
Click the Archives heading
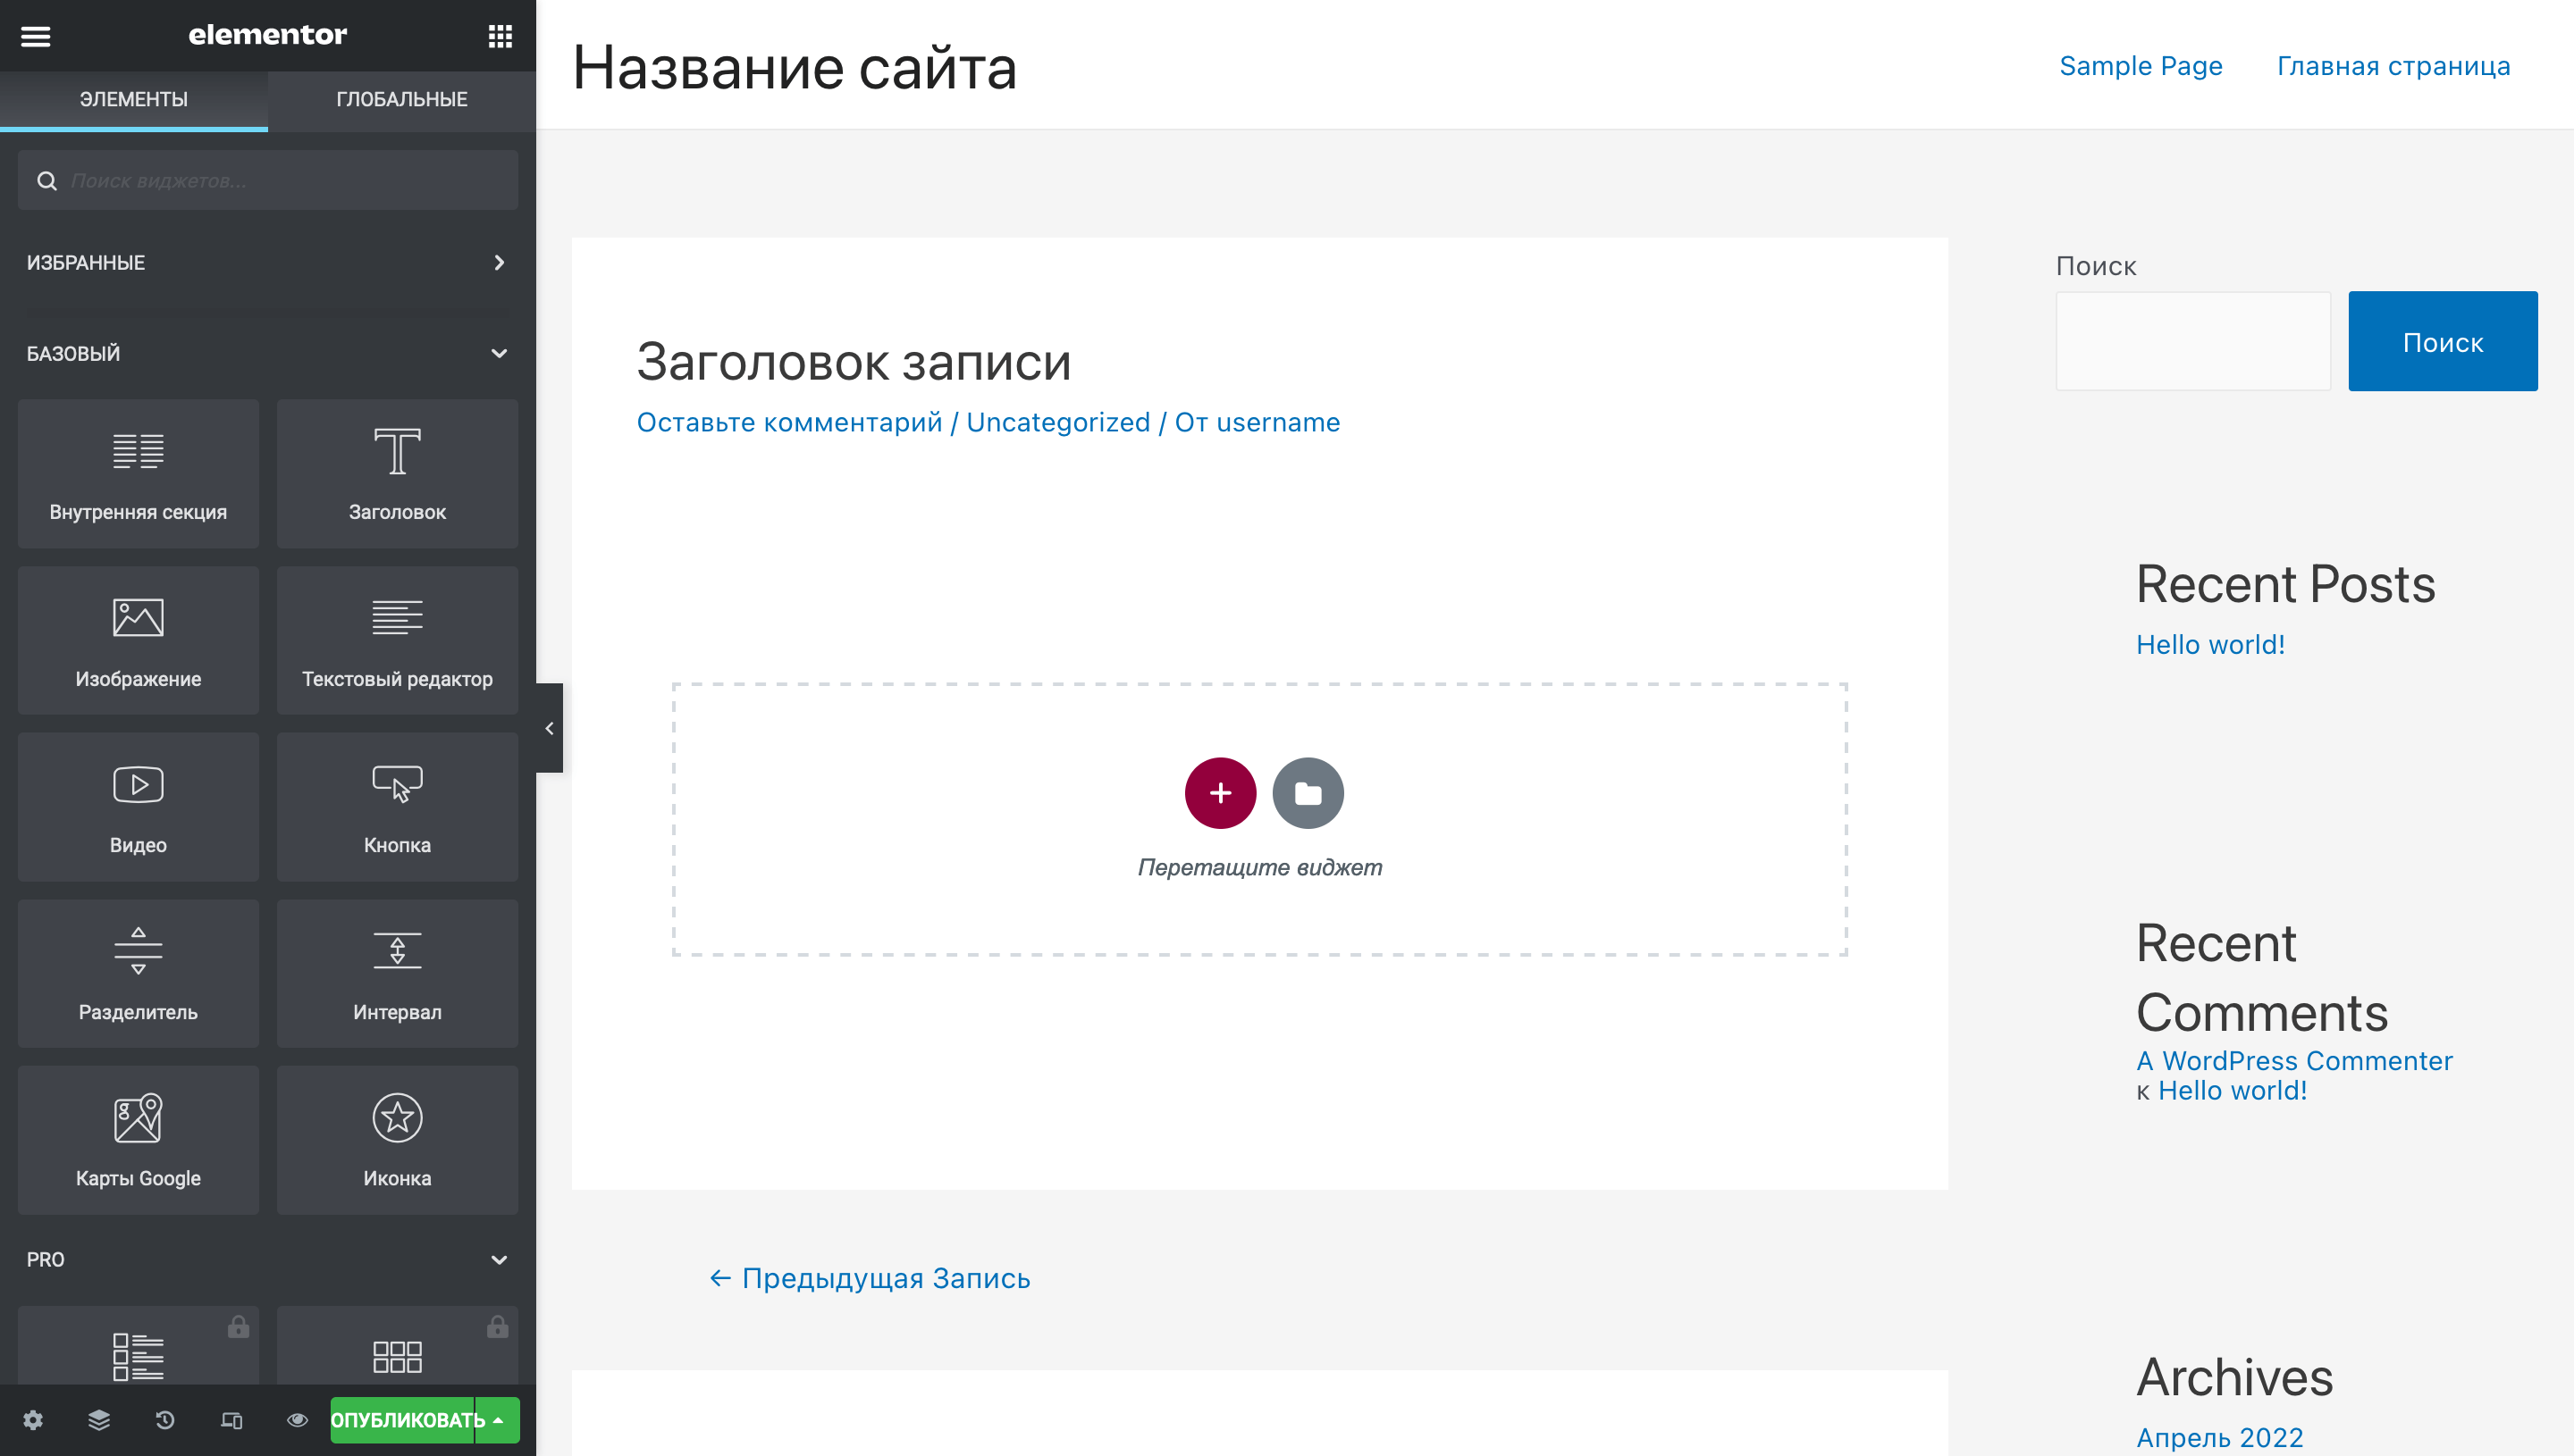click(2233, 1377)
